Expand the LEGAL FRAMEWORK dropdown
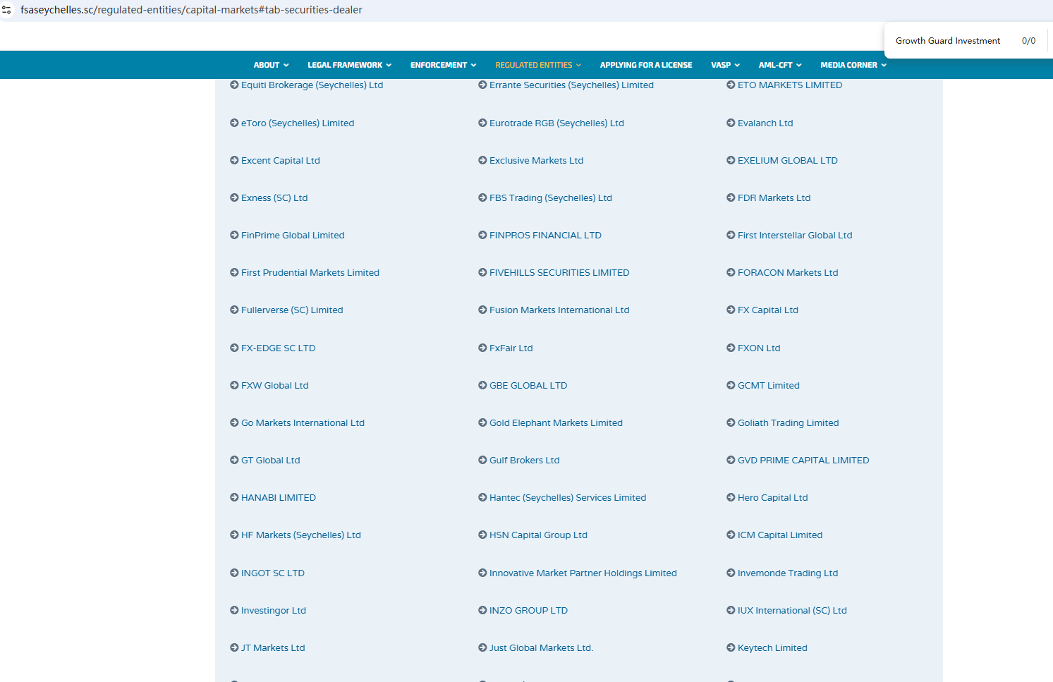The width and height of the screenshot is (1053, 682). click(x=350, y=65)
